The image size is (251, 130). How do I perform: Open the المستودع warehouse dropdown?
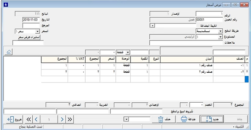[x=220, y=37]
